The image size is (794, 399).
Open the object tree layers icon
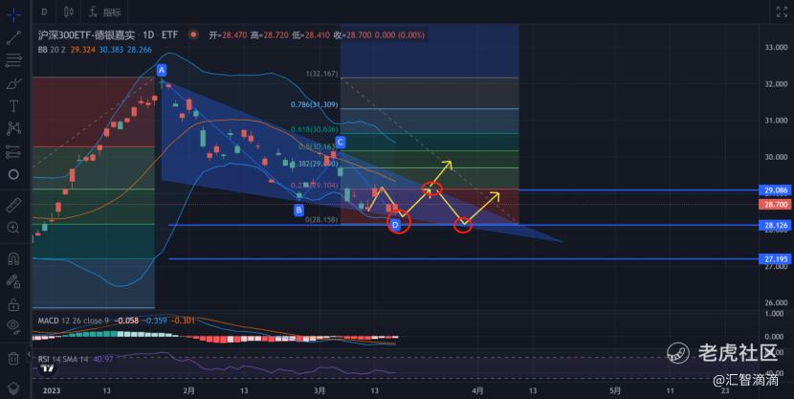click(x=13, y=388)
